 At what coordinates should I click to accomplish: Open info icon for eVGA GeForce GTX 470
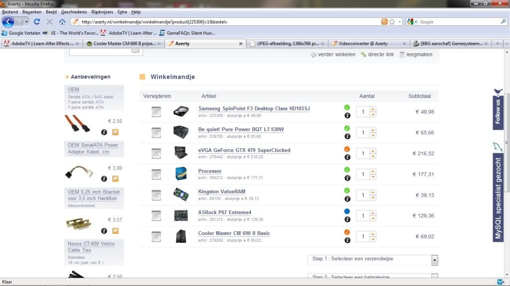coord(347,157)
